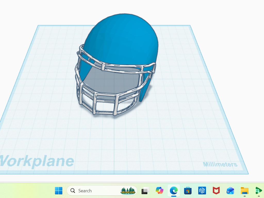Viewport: 264px width, 198px height.
Task: Click empty workplane grid to deselect
Action: pyautogui.click(x=168, y=135)
